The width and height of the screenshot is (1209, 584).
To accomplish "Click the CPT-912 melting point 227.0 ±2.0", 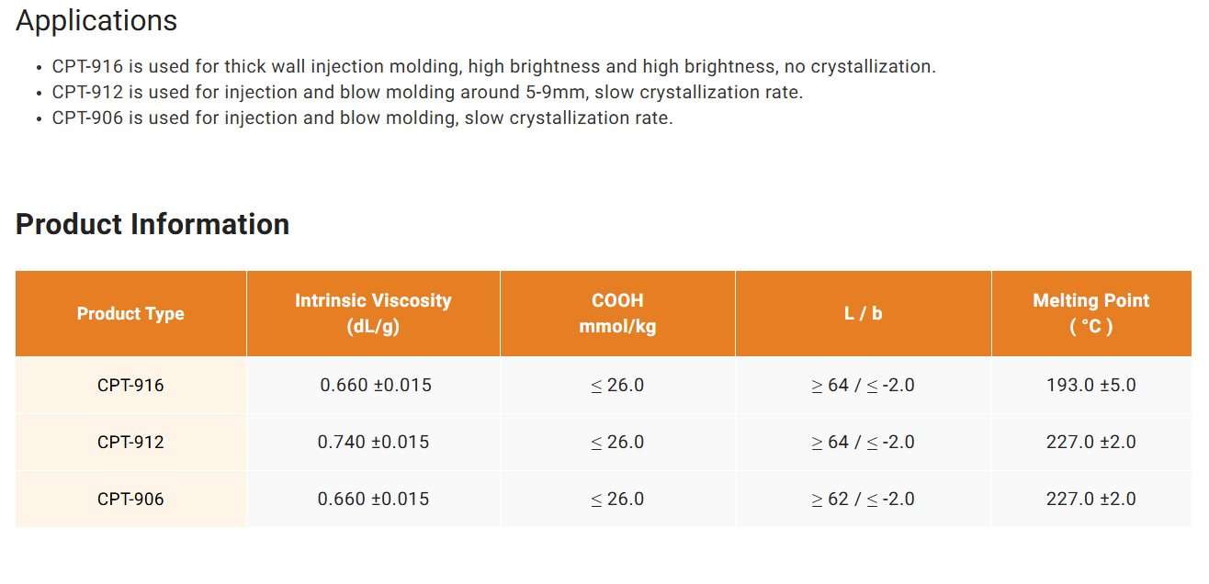I will pyautogui.click(x=1091, y=442).
